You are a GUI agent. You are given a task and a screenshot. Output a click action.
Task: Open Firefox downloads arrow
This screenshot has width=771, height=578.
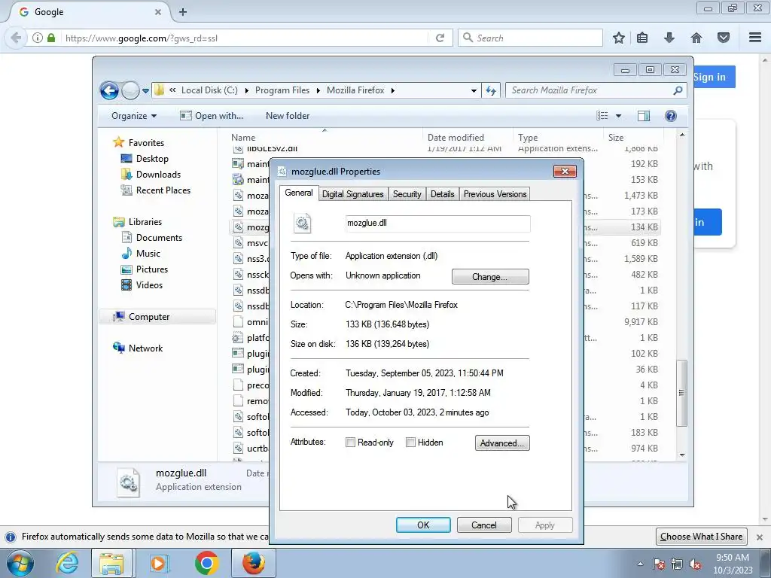tap(669, 38)
